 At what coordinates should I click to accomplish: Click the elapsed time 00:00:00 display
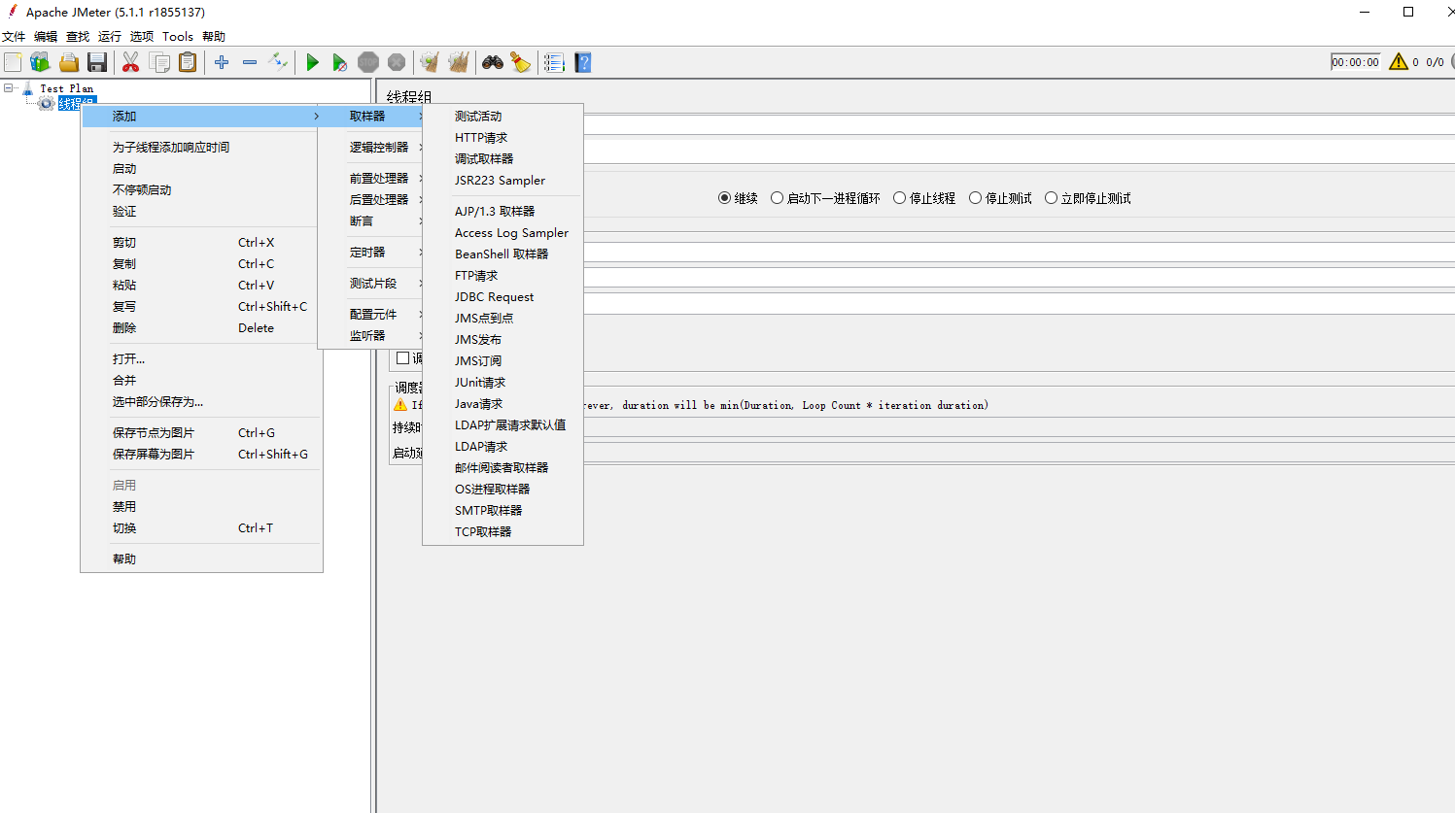[1356, 62]
